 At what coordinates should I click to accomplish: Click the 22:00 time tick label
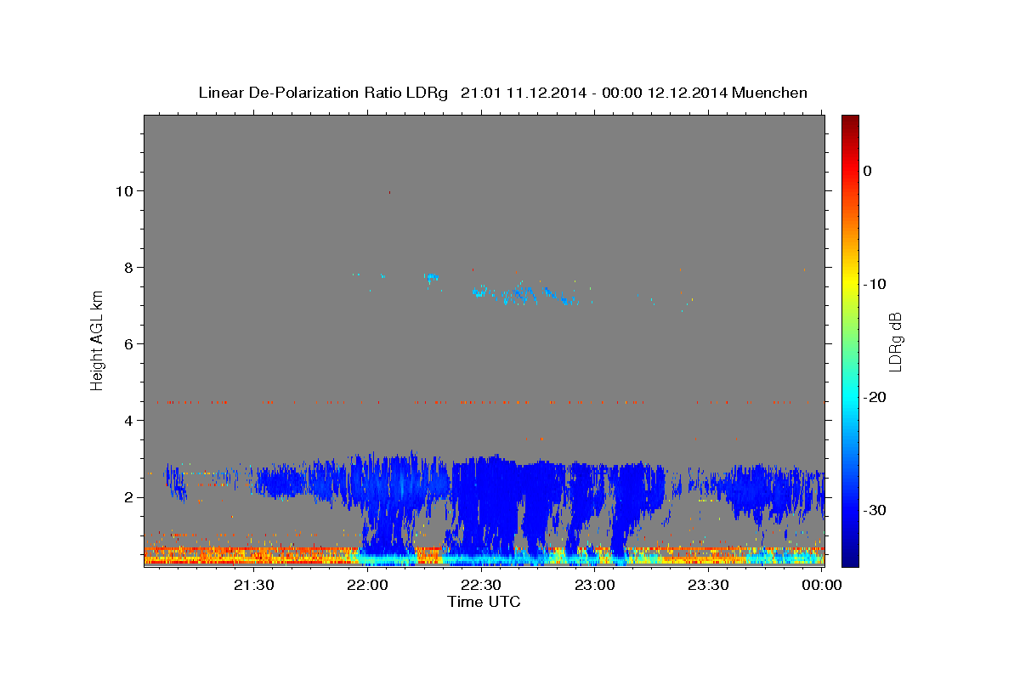pyautogui.click(x=367, y=585)
